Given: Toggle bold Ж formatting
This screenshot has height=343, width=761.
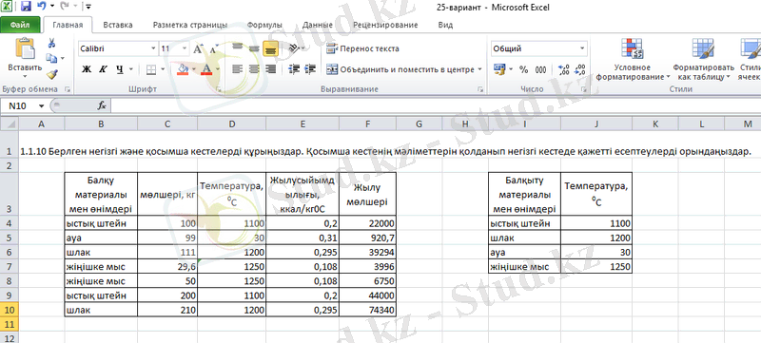Looking at the screenshot, I should point(87,69).
